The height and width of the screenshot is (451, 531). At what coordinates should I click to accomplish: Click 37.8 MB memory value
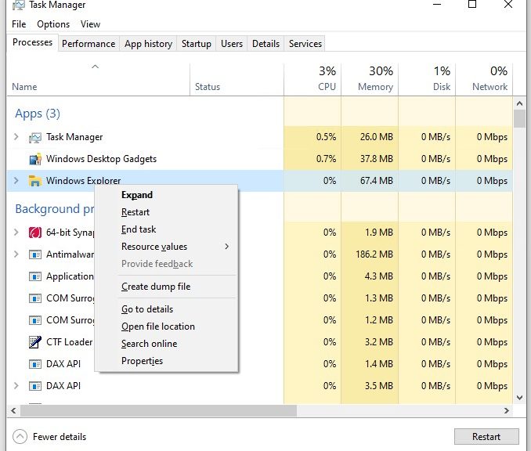(376, 159)
